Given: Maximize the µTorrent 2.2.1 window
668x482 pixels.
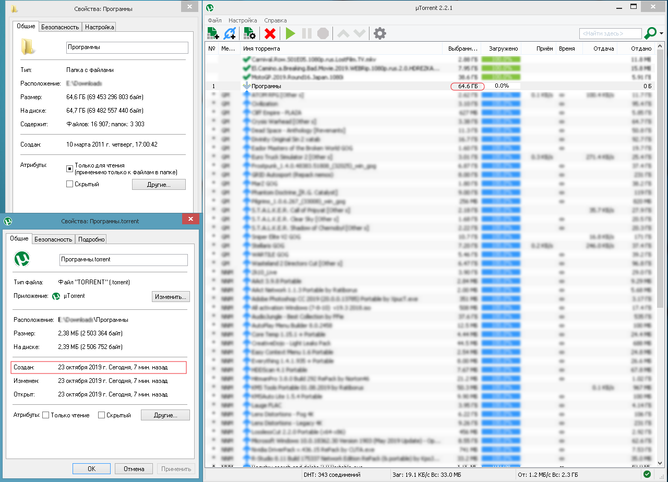Looking at the screenshot, I should tap(634, 6).
